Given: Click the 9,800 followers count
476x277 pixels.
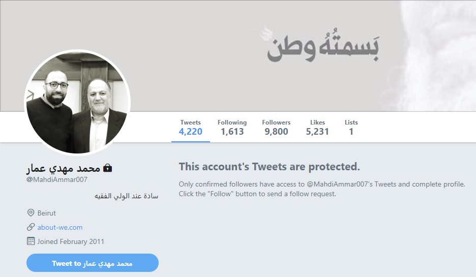Looking at the screenshot, I should point(276,131).
